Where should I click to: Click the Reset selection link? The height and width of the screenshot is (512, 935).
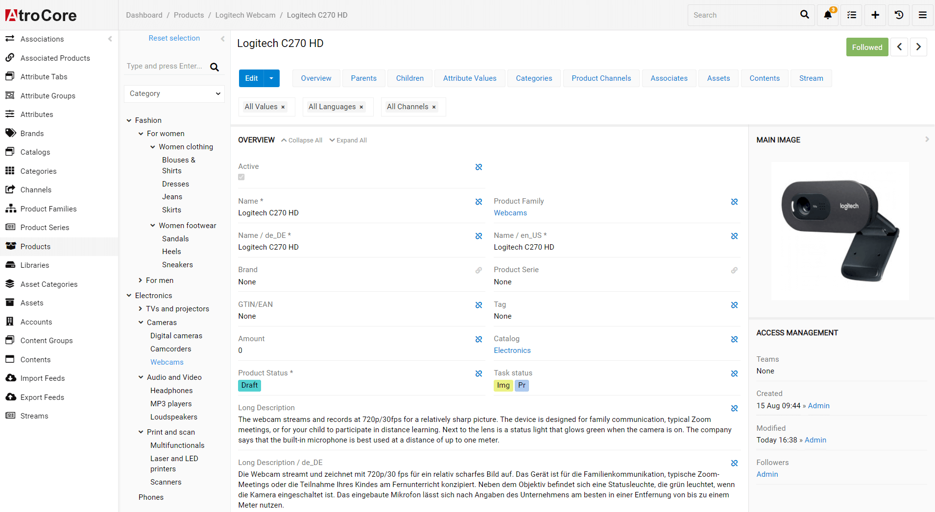[174, 38]
